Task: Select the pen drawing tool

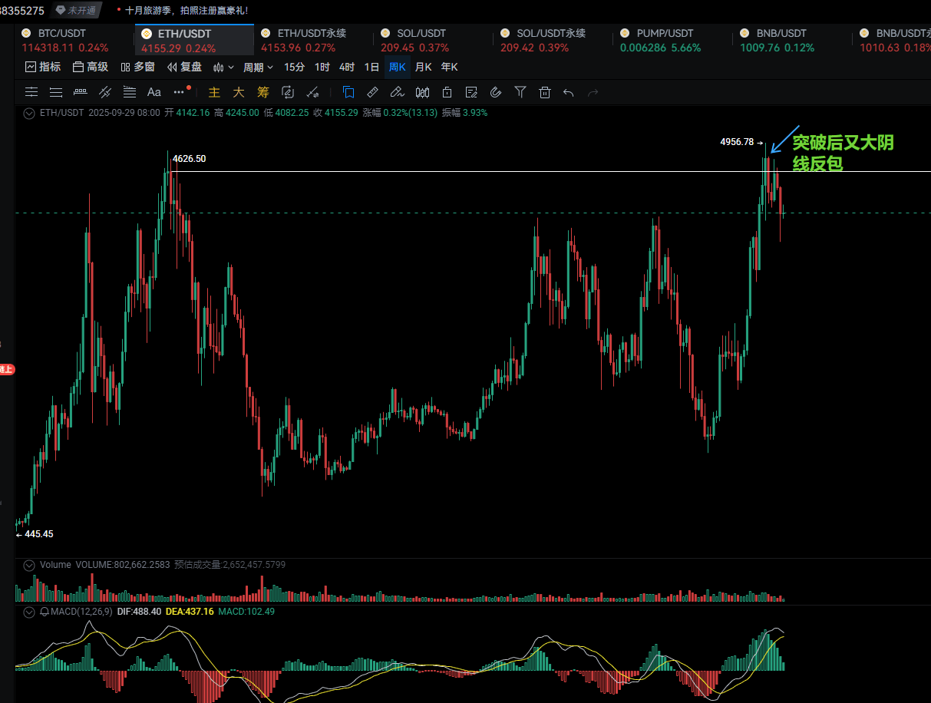Action: (x=397, y=92)
